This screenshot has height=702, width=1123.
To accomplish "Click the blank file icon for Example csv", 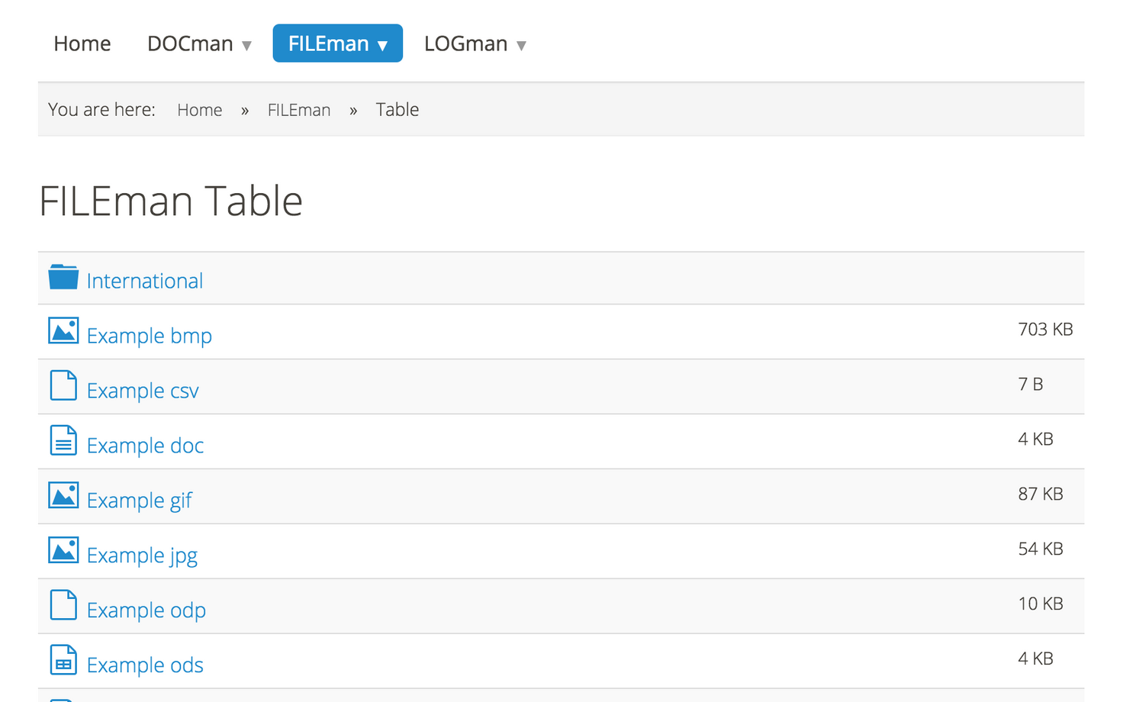I will (63, 386).
